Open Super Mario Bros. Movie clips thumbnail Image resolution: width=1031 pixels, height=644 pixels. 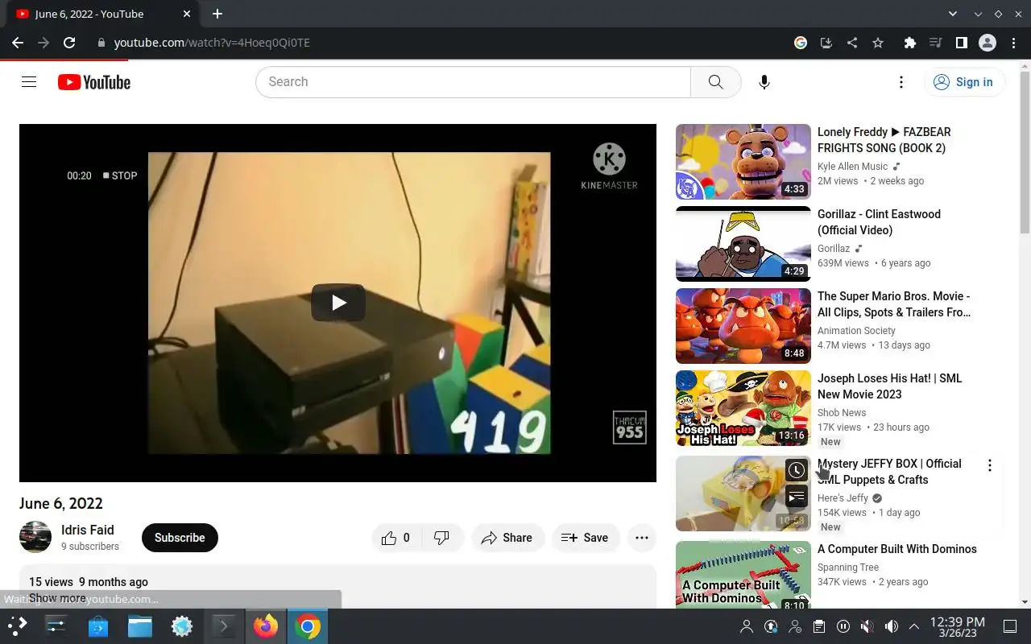pyautogui.click(x=743, y=326)
